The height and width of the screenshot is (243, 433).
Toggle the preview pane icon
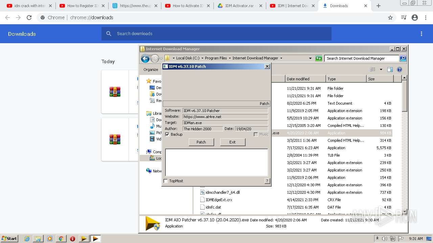pyautogui.click(x=390, y=70)
